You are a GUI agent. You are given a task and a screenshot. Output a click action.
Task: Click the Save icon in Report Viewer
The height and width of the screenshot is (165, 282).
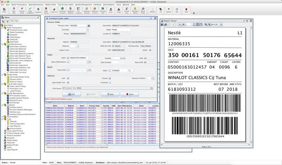coord(162,24)
